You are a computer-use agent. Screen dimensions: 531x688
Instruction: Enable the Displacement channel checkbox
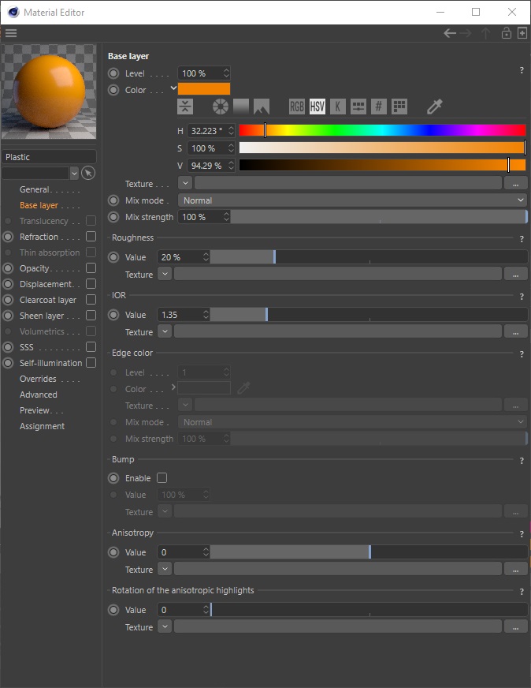91,283
